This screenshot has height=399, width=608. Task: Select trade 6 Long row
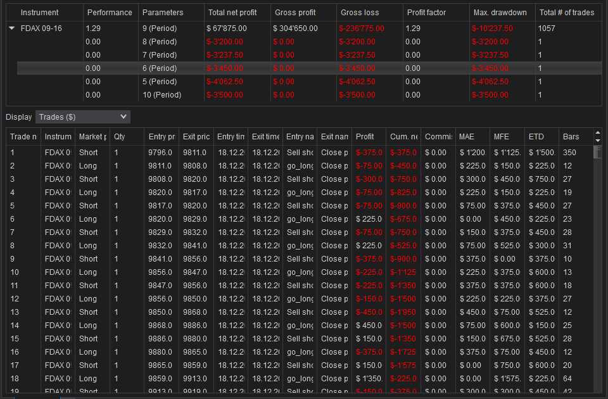point(300,218)
